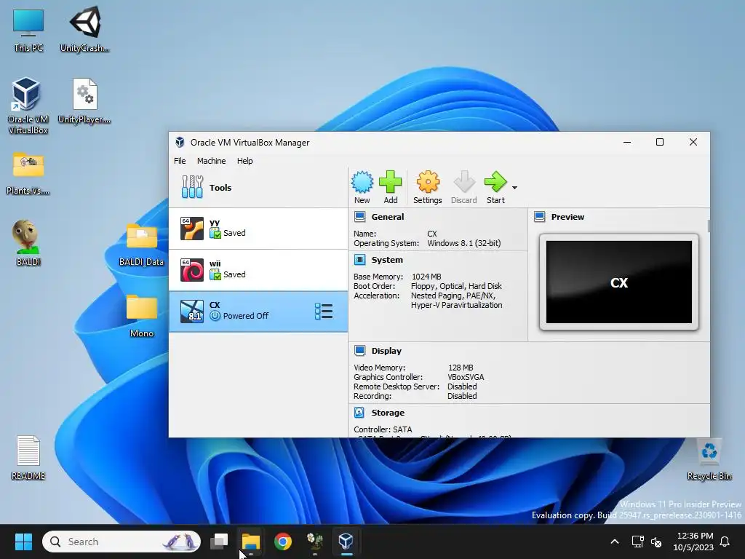Screen dimensions: 745x559
Task: Select the yy virtual machine
Action: [x=258, y=229]
